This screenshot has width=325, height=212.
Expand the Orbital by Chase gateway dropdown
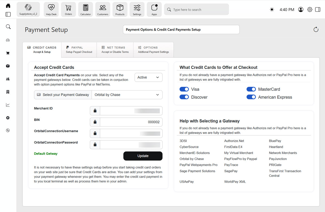coord(127,95)
